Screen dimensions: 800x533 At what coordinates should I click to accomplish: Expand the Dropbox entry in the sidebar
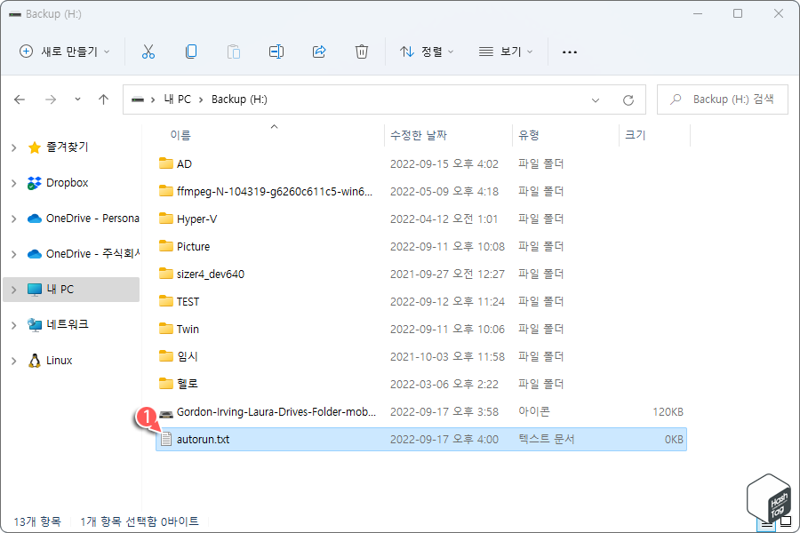click(14, 182)
